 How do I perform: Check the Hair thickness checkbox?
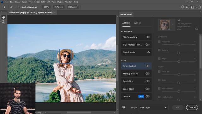(159, 89)
